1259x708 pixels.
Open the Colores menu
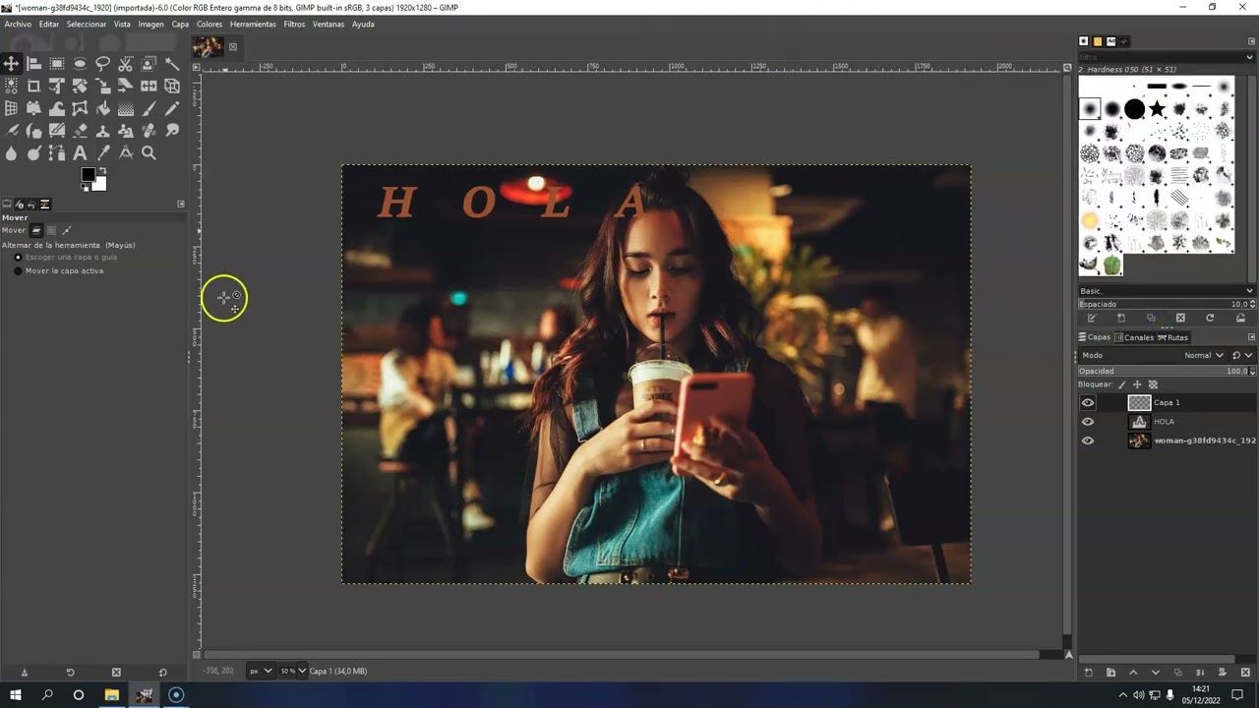coord(210,24)
